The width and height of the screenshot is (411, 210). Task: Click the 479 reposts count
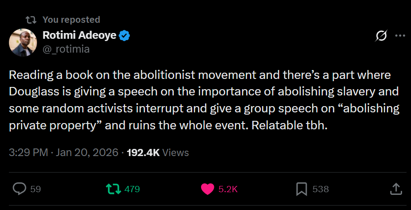pyautogui.click(x=132, y=189)
